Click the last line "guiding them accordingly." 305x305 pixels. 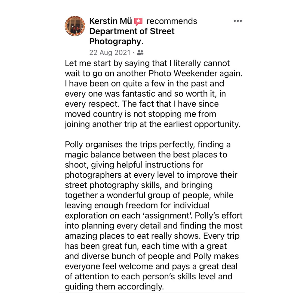point(114,287)
